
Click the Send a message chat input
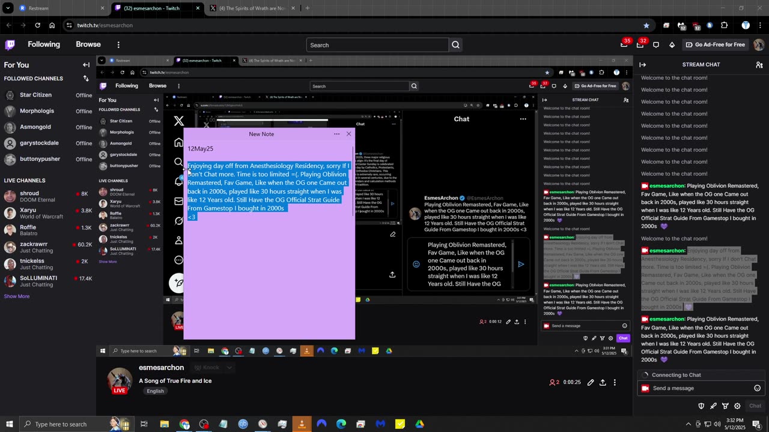(701, 388)
